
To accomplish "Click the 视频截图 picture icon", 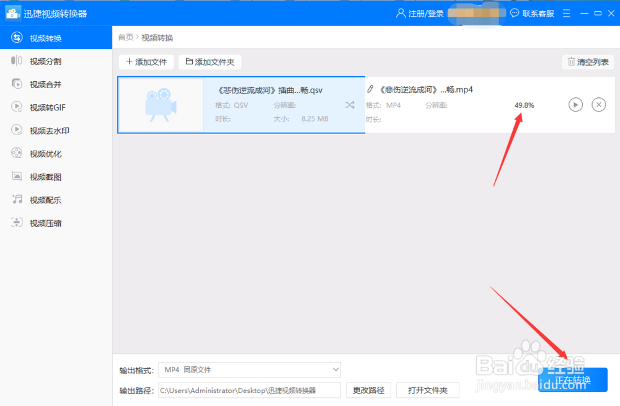I will tap(17, 176).
